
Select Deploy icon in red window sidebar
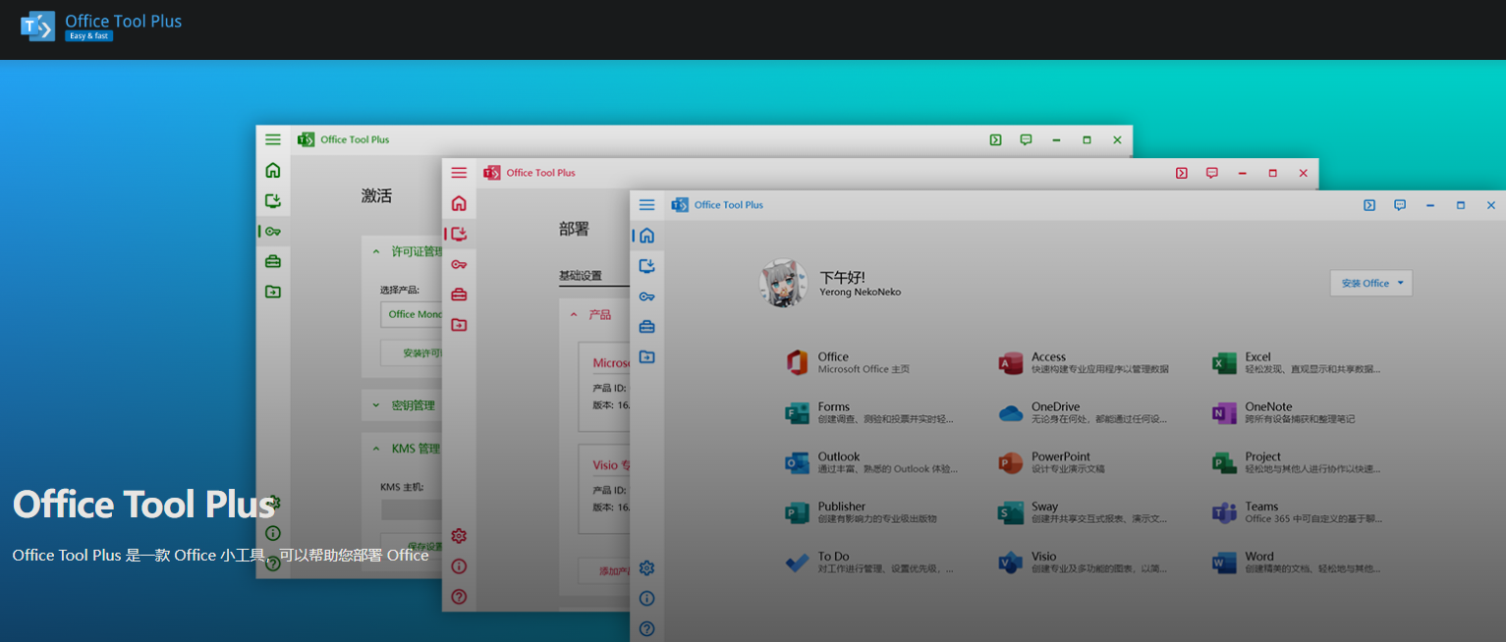pos(459,234)
